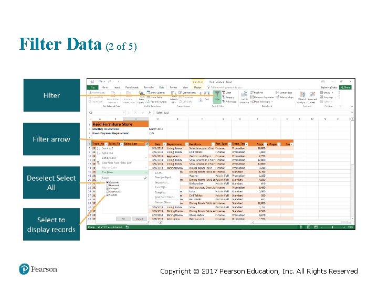
Task: Click the Relationships icon
Action: click(277, 97)
